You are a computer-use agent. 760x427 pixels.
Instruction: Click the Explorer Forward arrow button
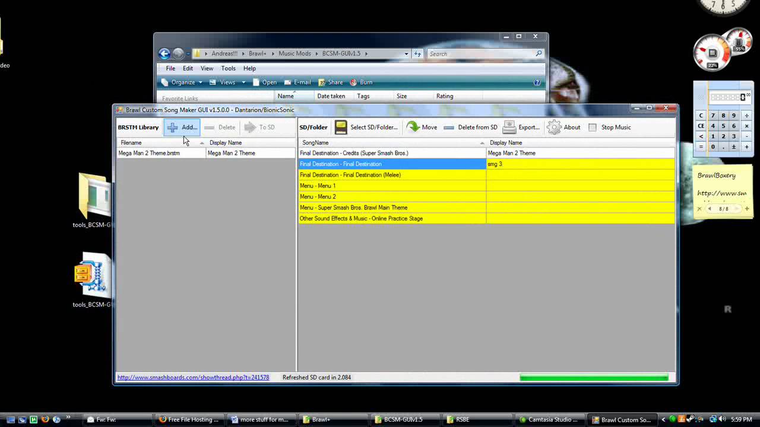click(178, 54)
